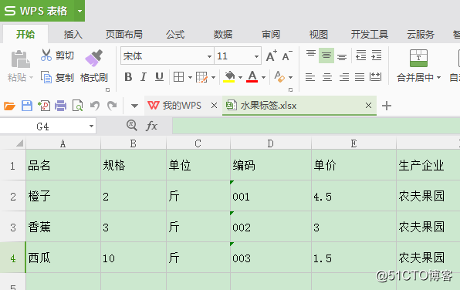Screen dimensions: 460x290
Task: Toggle bold formatting
Action: click(128, 77)
